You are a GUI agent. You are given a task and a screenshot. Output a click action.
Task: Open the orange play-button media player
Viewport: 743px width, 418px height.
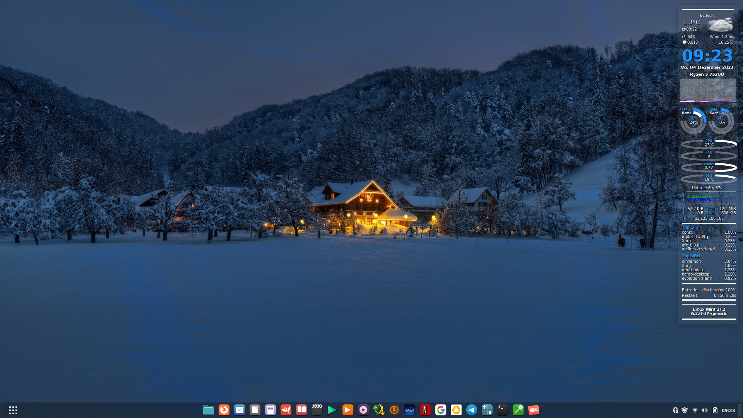click(348, 410)
